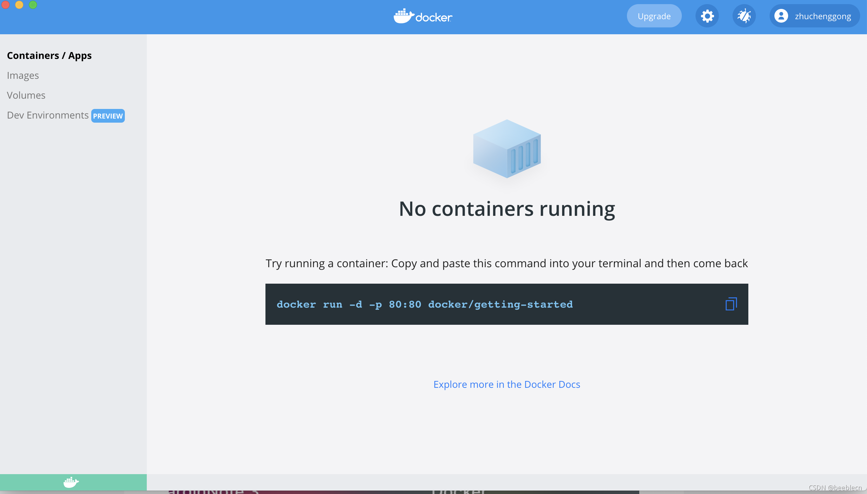Select Containers / Apps in sidebar
This screenshot has width=867, height=494.
pos(49,55)
